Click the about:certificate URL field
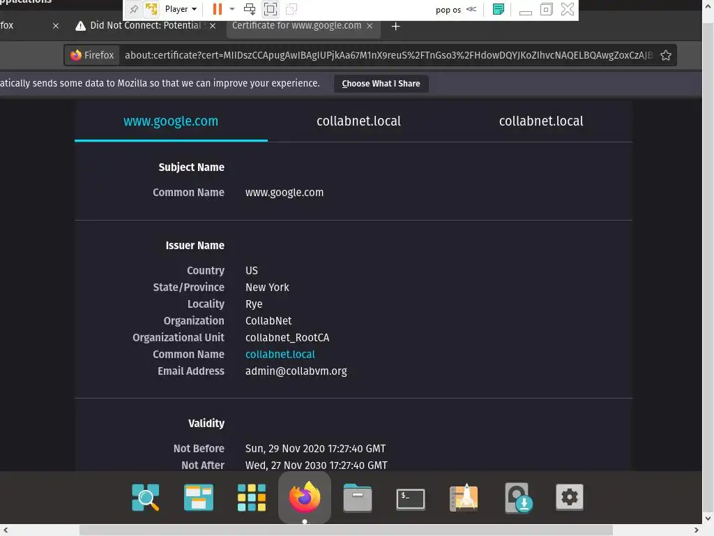This screenshot has width=714, height=536. 388,55
